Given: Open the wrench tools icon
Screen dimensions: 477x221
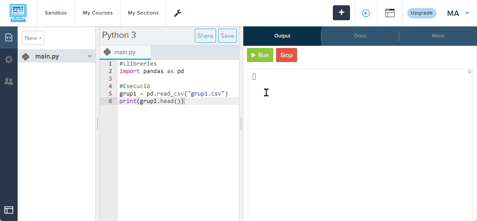Looking at the screenshot, I should tap(178, 13).
